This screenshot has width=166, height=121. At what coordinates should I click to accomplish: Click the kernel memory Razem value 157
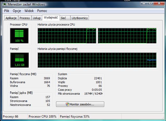48,97
